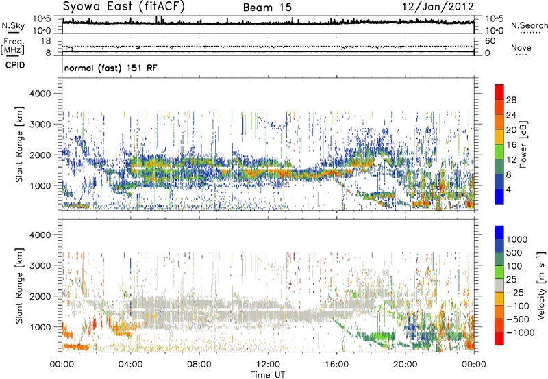Click the 'CPID' label
The width and height of the screenshot is (548, 379).
click(15, 65)
